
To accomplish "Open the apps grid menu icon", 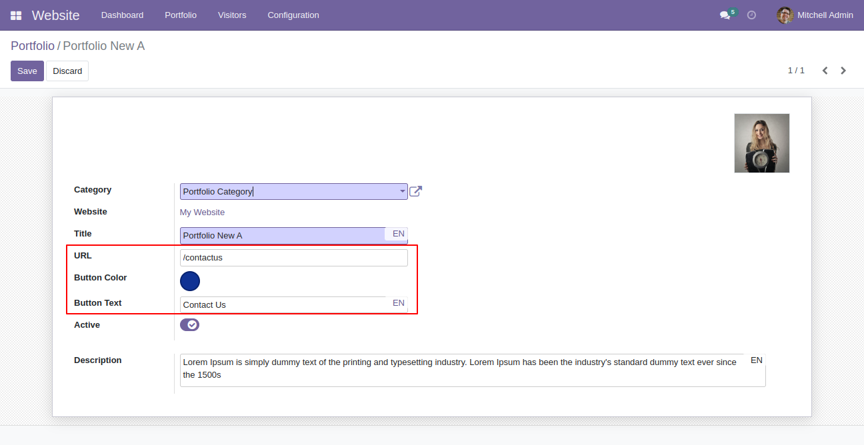I will [16, 15].
